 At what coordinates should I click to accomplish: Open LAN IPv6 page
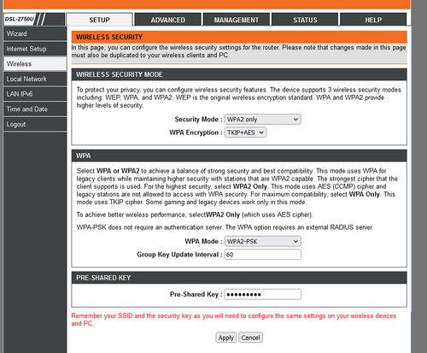click(35, 94)
